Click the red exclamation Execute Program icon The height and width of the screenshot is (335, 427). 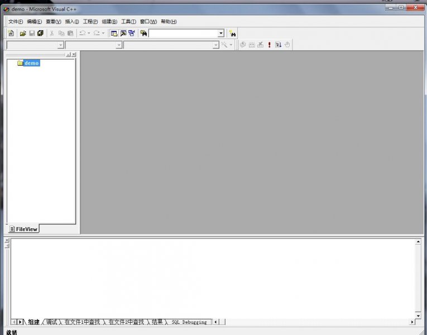pyautogui.click(x=270, y=45)
